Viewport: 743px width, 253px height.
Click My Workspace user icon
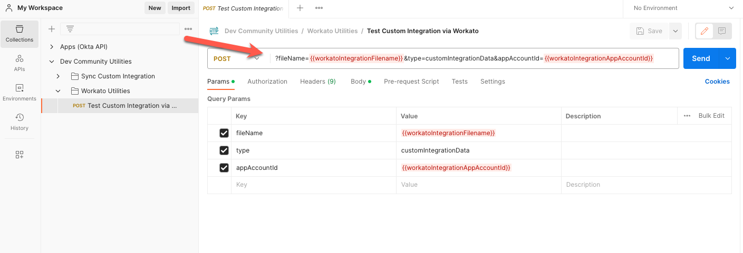[9, 8]
